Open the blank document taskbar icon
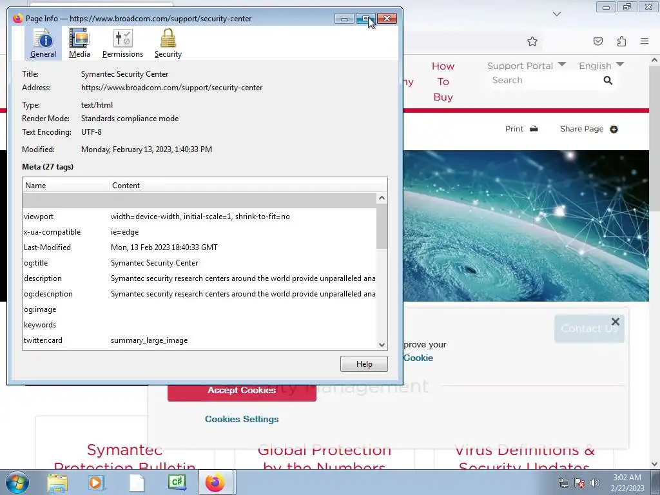660x495 pixels. coord(137,482)
